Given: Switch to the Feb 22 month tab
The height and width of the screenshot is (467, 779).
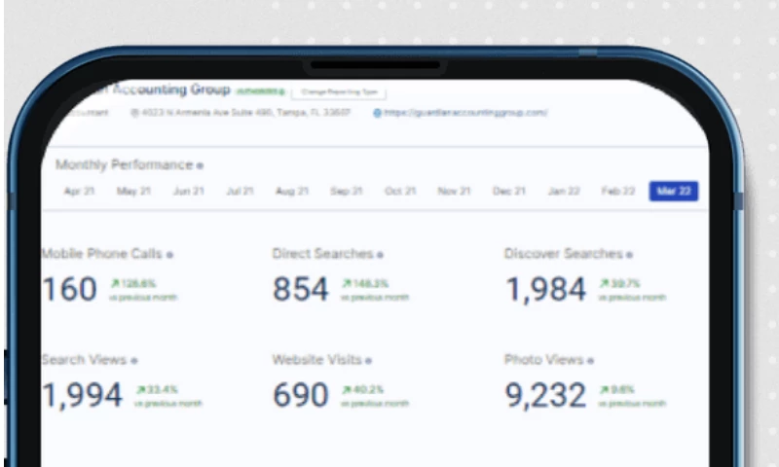Looking at the screenshot, I should tap(618, 192).
